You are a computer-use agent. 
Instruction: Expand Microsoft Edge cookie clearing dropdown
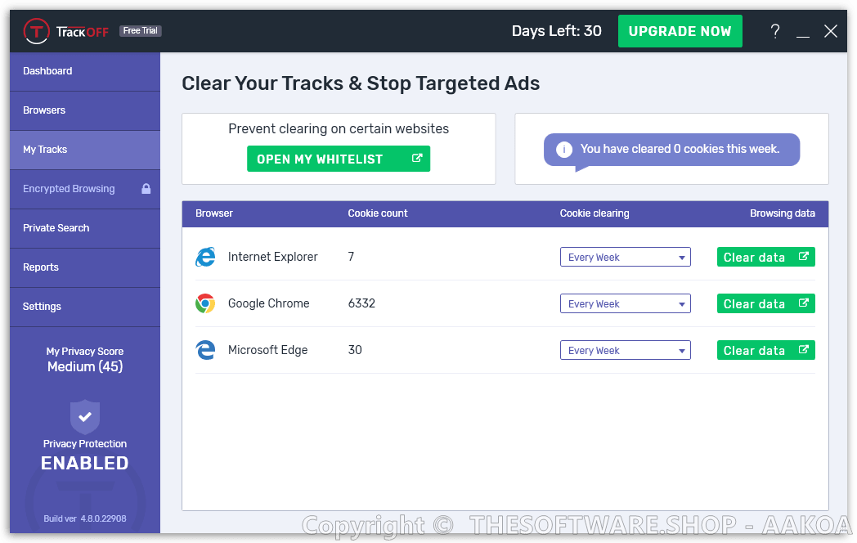(625, 350)
